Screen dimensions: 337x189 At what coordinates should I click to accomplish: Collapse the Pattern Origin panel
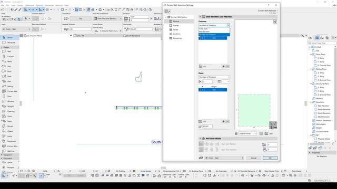(x=200, y=139)
